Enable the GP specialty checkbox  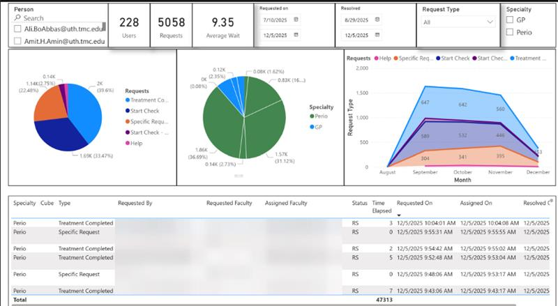click(x=510, y=20)
